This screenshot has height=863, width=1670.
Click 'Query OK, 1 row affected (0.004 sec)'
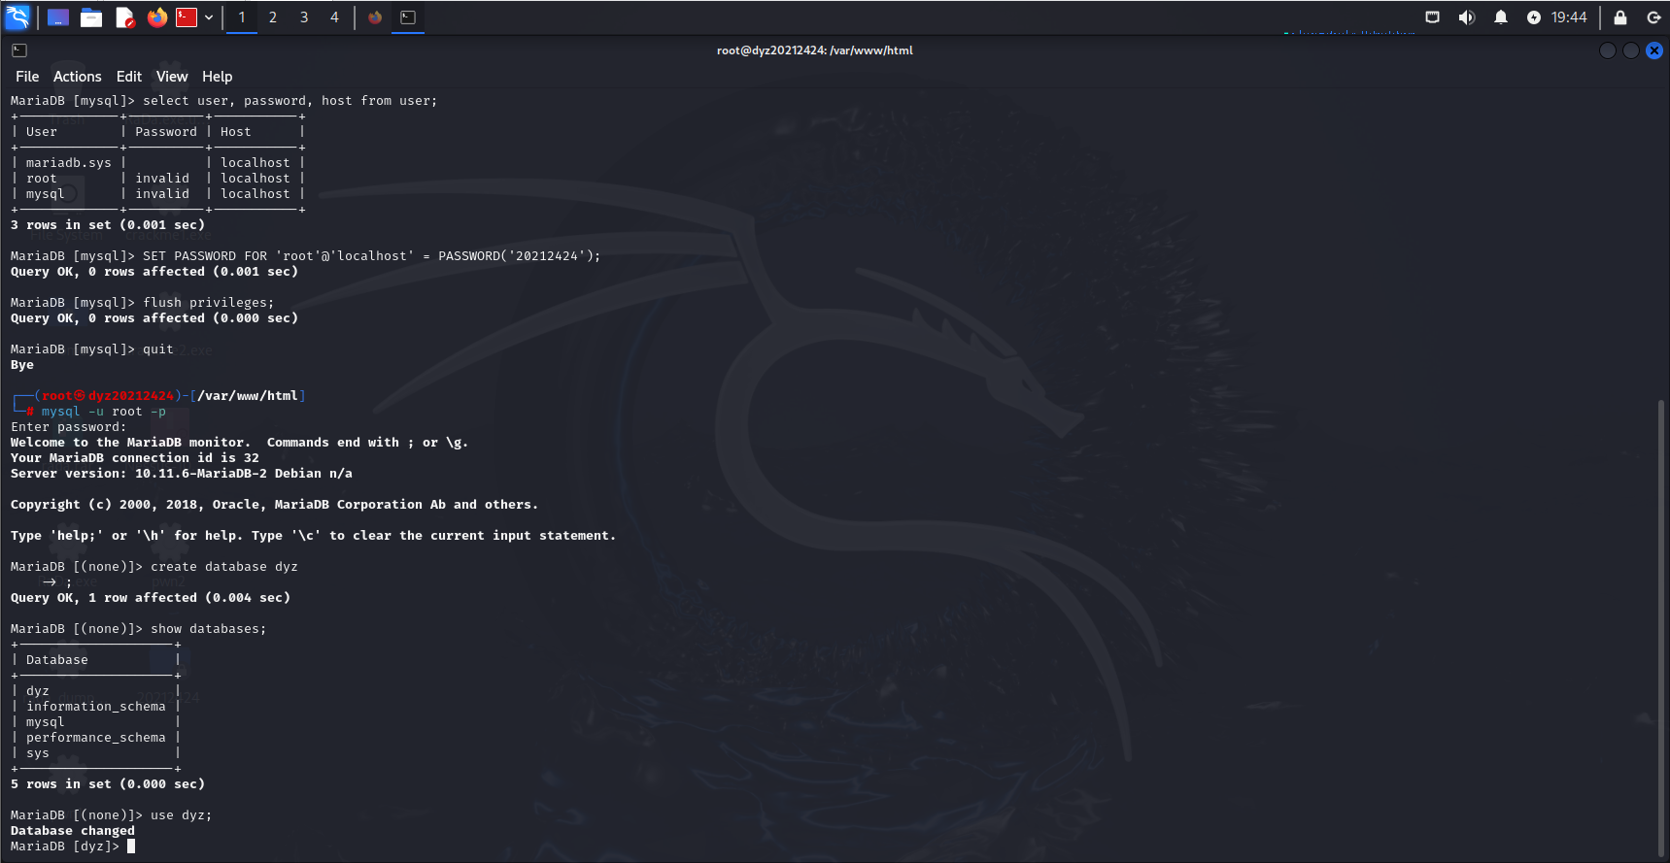pyautogui.click(x=151, y=598)
